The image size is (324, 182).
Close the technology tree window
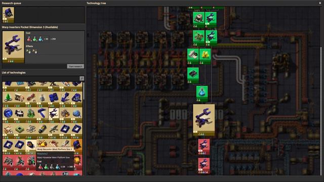pyautogui.click(x=320, y=3)
